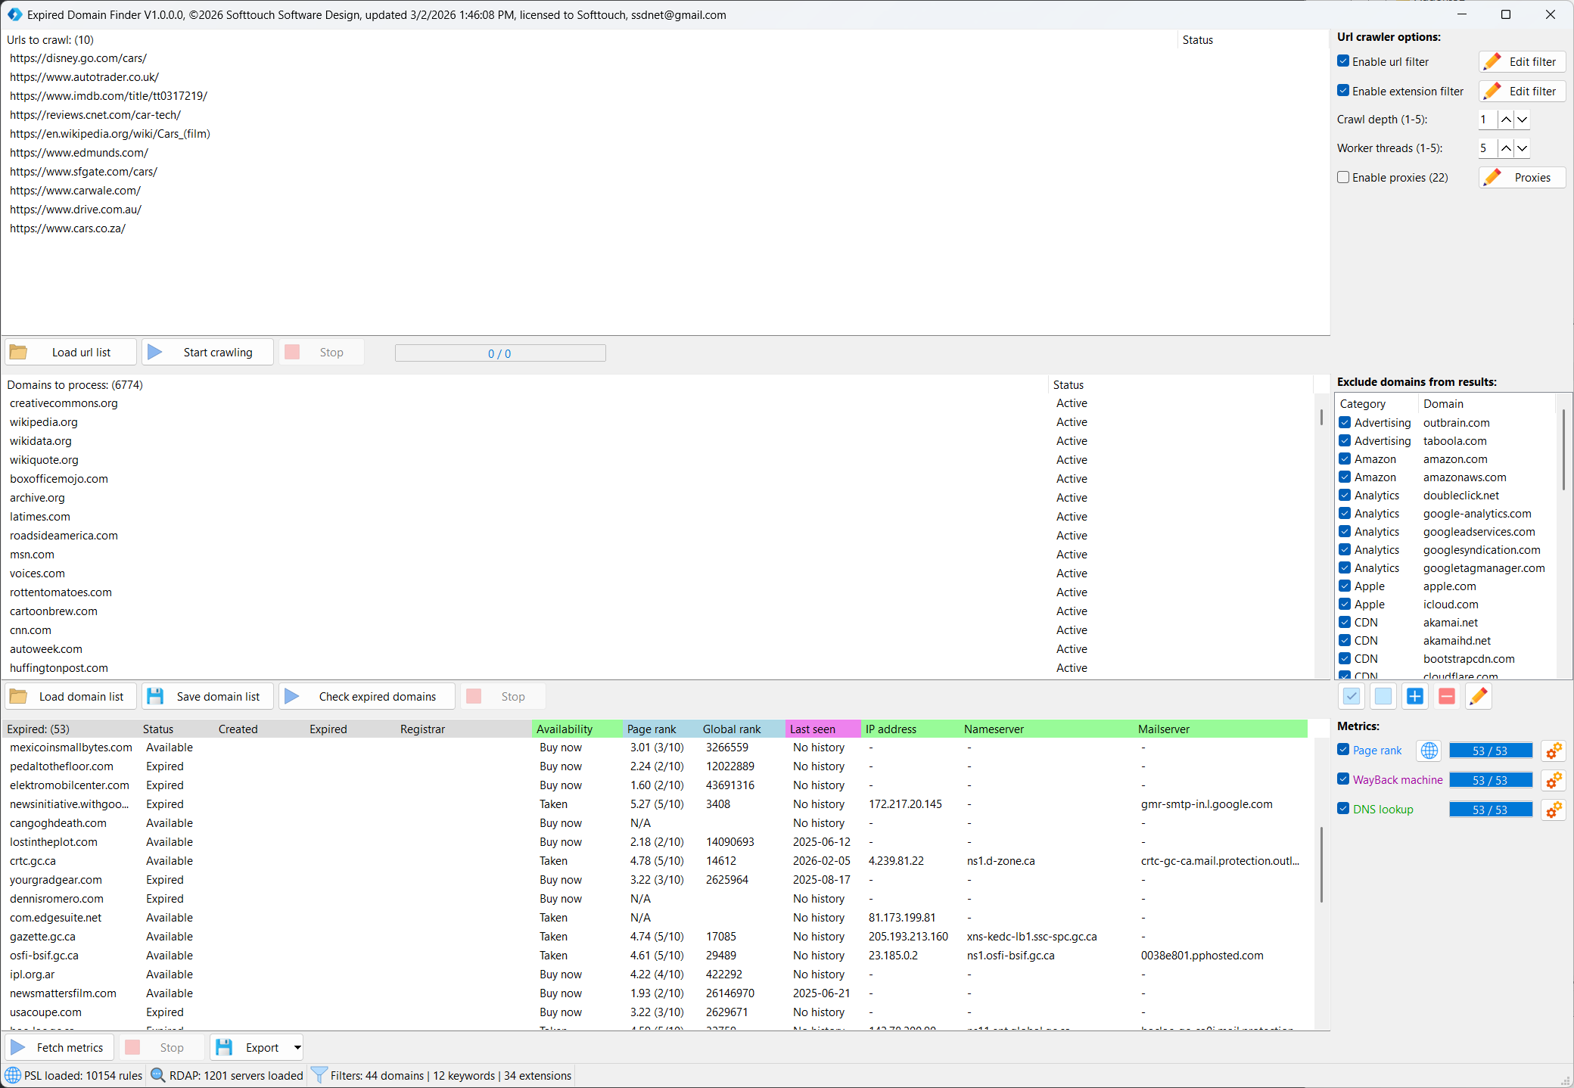Open Page rank gear settings
The height and width of the screenshot is (1088, 1574).
(x=1554, y=751)
